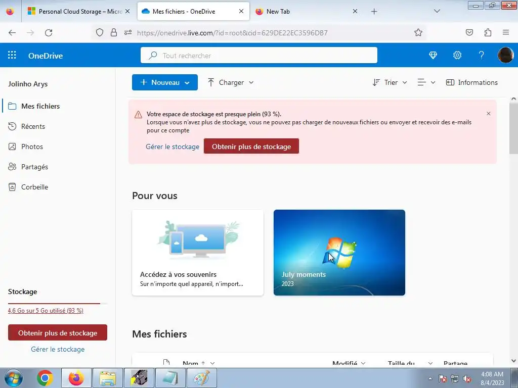Viewport: 518px width, 388px height.
Task: Toggle the Informations details pane
Action: coord(472,82)
